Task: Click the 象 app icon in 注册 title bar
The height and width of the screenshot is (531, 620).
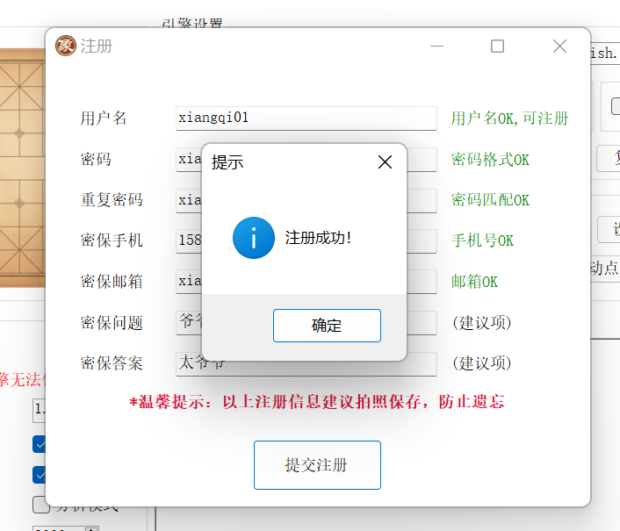Action: click(x=66, y=46)
